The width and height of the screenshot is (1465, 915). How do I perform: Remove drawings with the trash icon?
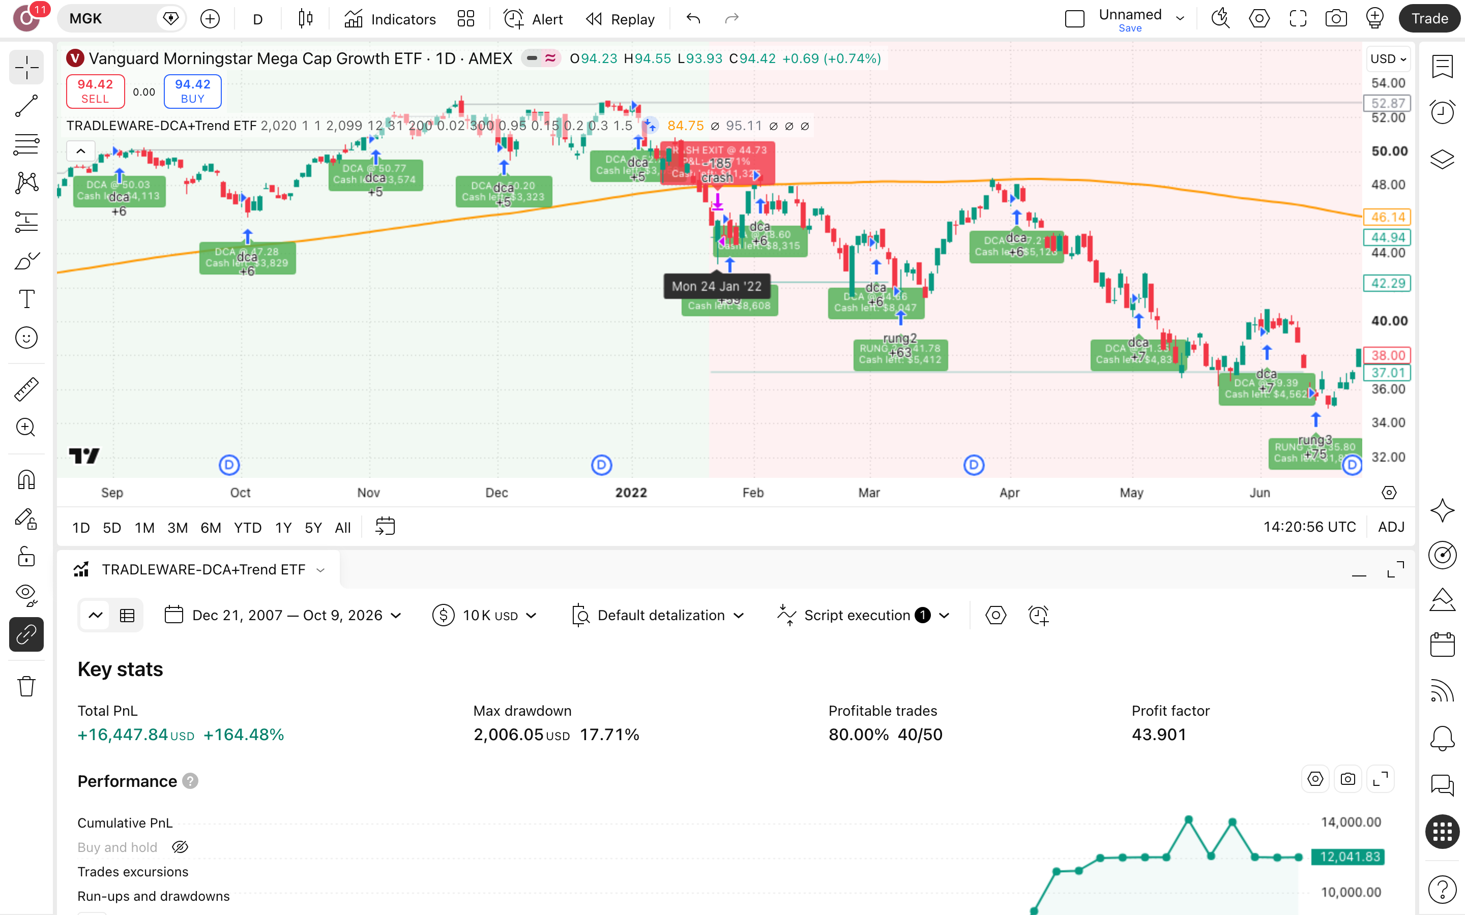click(26, 686)
